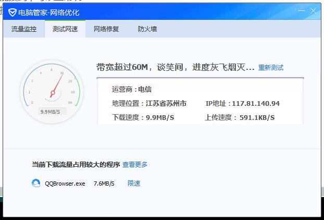Close the 网络优化 window
This screenshot has width=324, height=220.
313,11
